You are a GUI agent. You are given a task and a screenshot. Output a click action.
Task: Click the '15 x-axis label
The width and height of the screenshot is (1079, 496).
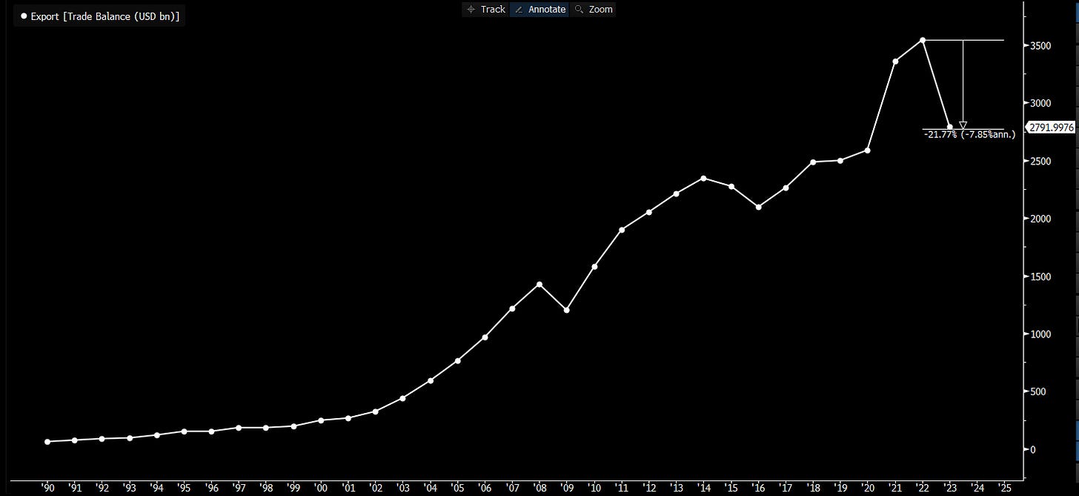click(x=731, y=487)
